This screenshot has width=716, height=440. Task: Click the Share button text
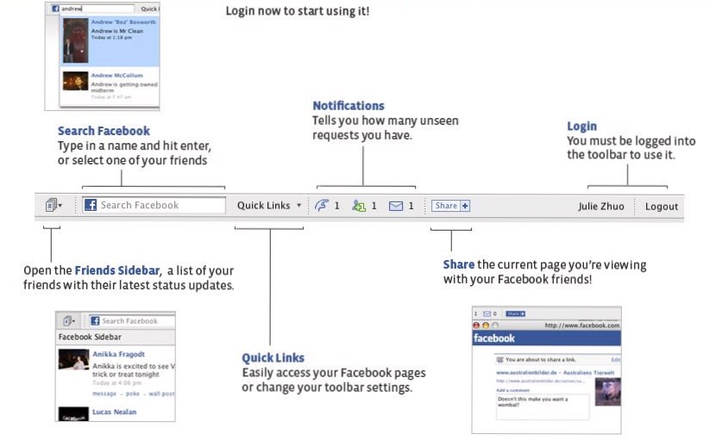446,206
